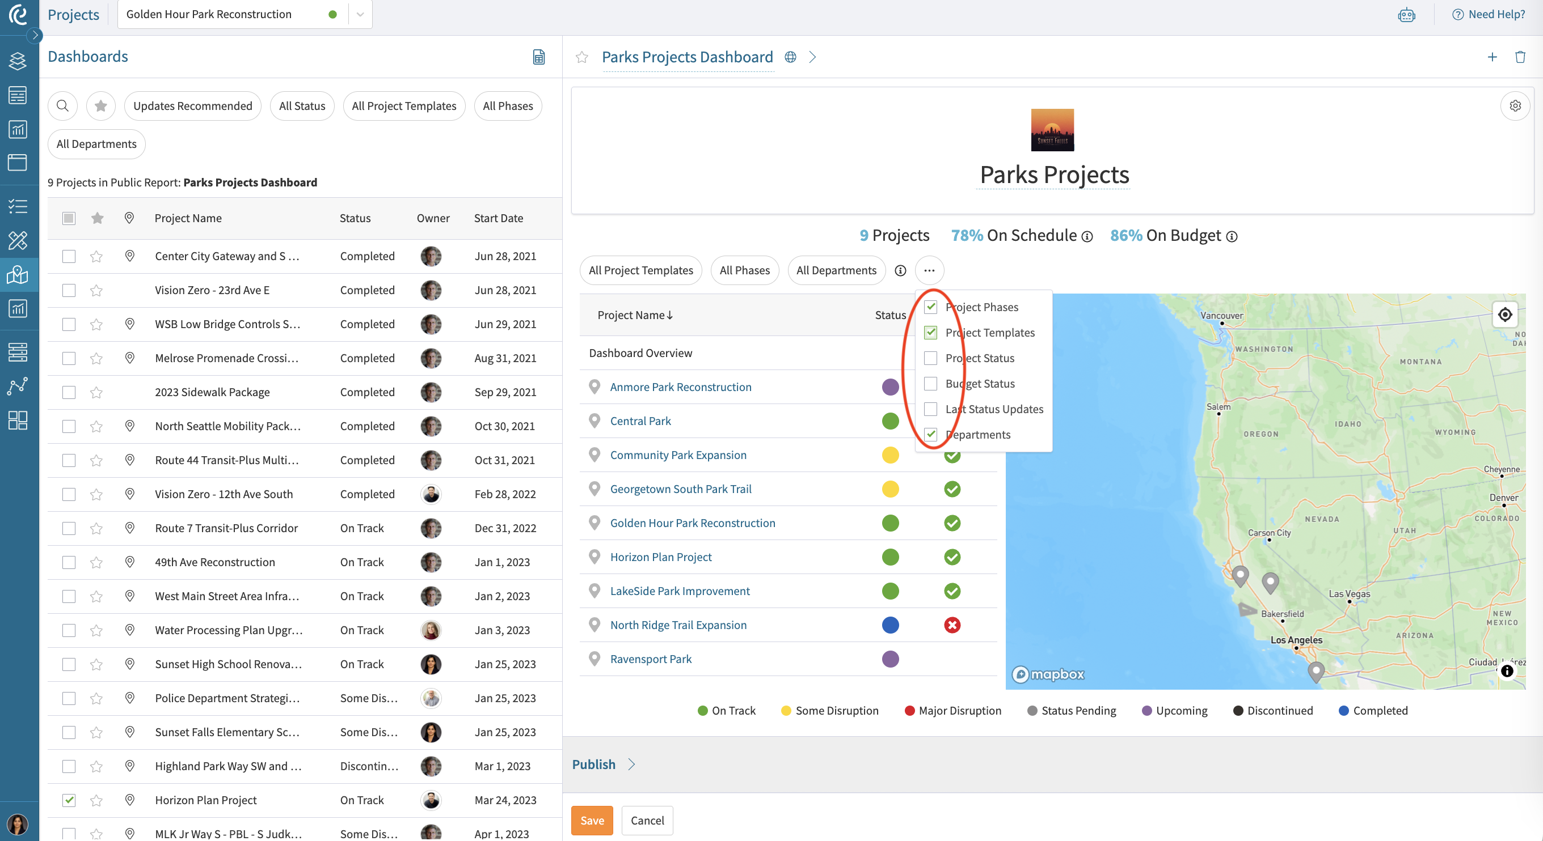Click the purple status dot for Ravensport Park
Viewport: 1543px width, 841px height.
890,659
